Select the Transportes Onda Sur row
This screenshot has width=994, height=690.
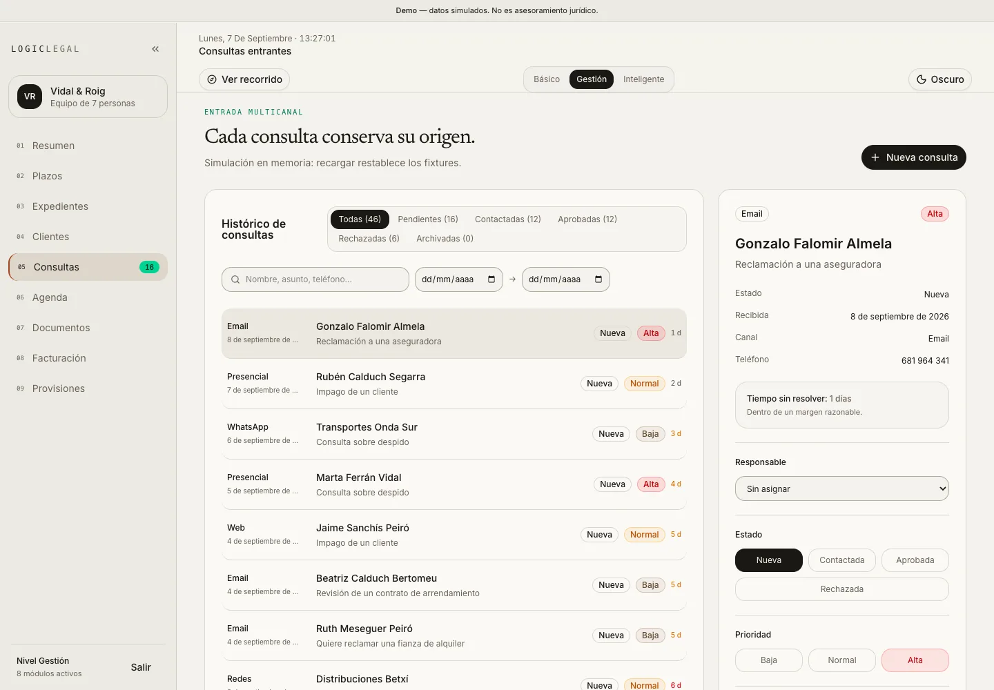point(454,434)
